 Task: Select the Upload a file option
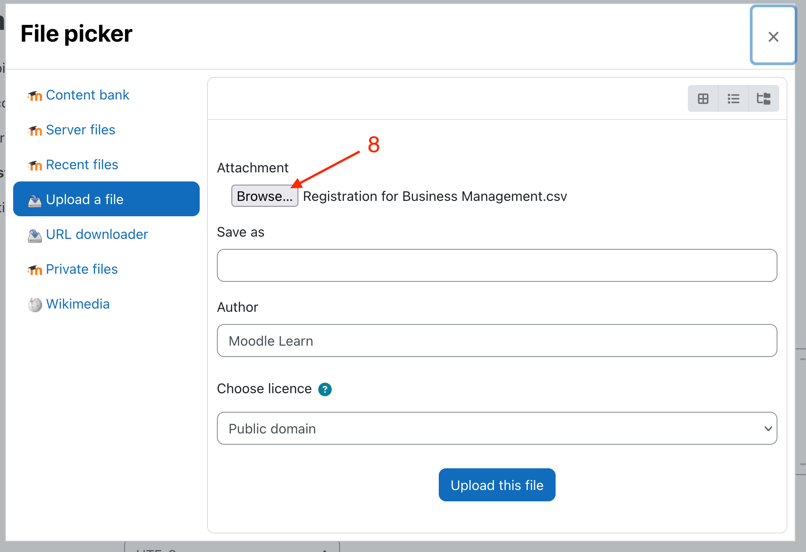pos(106,199)
